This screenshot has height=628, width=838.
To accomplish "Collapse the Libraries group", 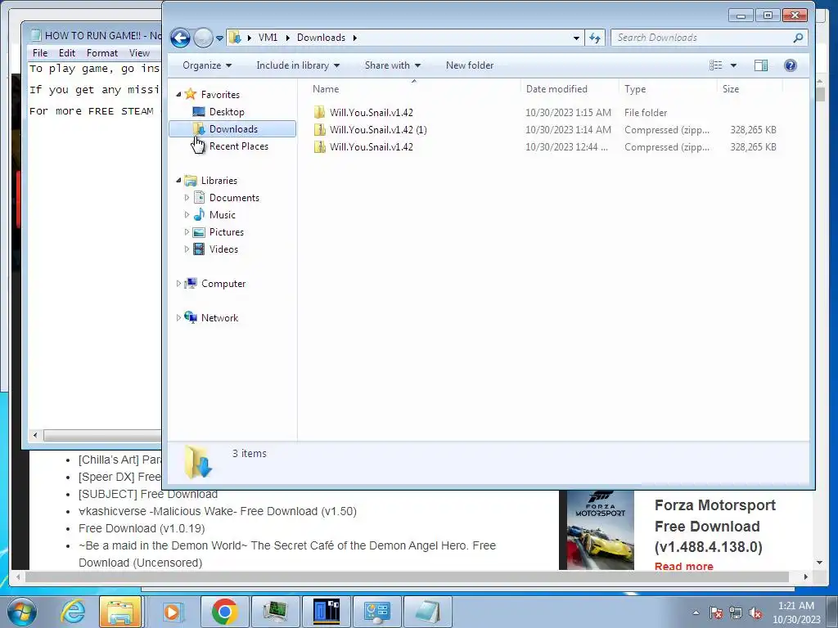I will tap(178, 181).
